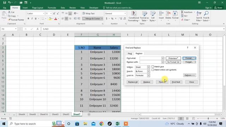
Task: Click the Options << button
Action: (x=190, y=75)
